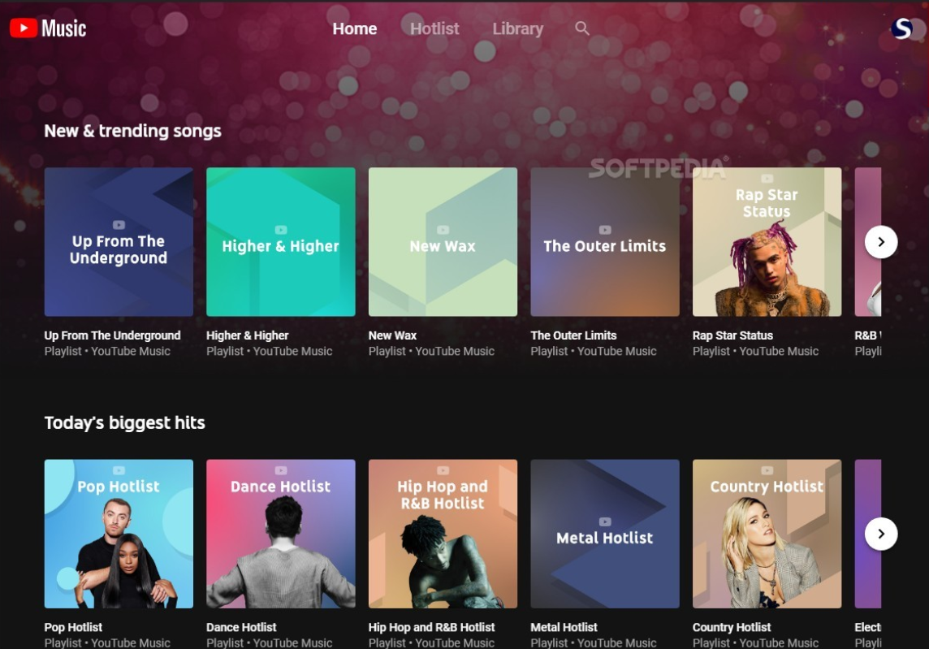Click Higher & Higher title link
The width and height of the screenshot is (929, 649).
click(247, 335)
